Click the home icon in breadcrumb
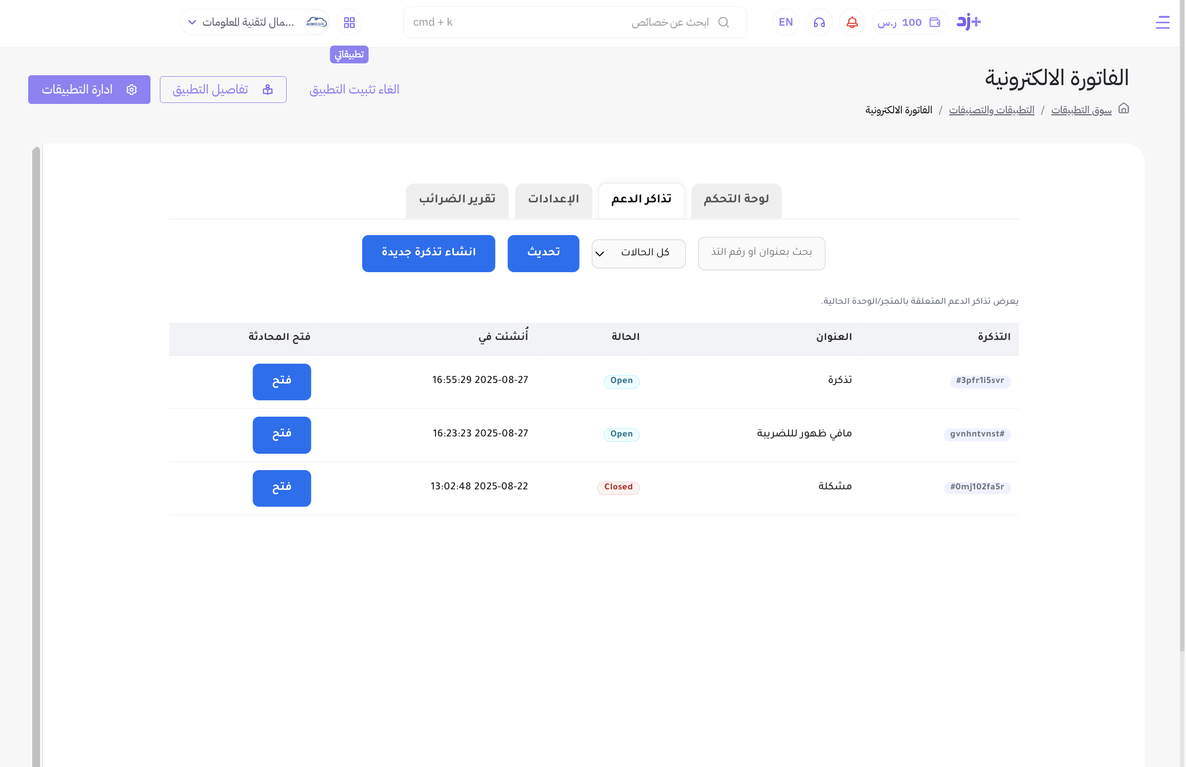The height and width of the screenshot is (767, 1186). [1123, 108]
